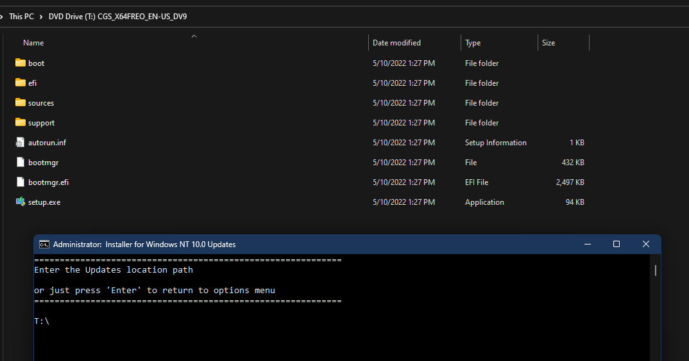The width and height of the screenshot is (689, 361).
Task: Click the 2,497 KB size value
Action: (x=570, y=182)
